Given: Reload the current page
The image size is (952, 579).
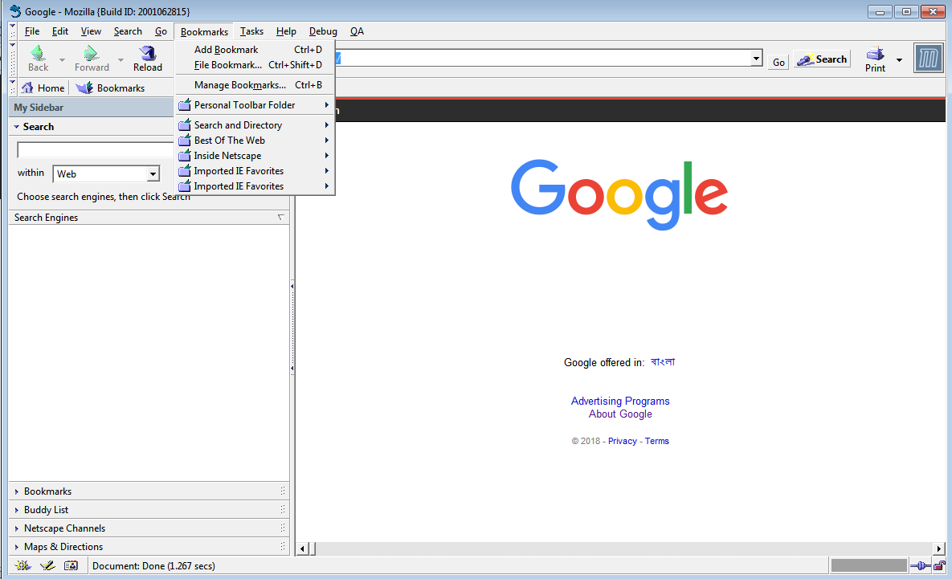Looking at the screenshot, I should 147,56.
